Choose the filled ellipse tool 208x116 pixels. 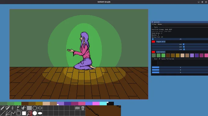pyautogui.click(x=40, y=113)
